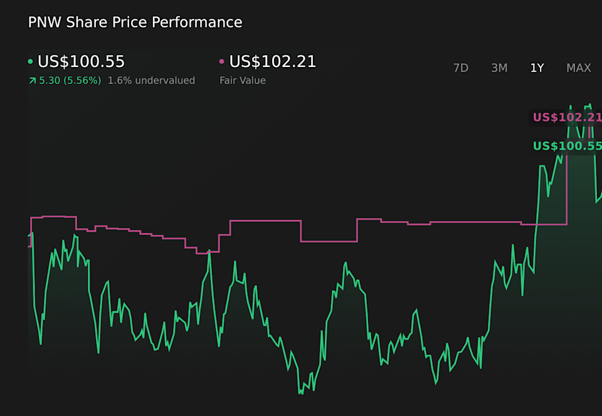Select the 1Y time range

click(537, 68)
